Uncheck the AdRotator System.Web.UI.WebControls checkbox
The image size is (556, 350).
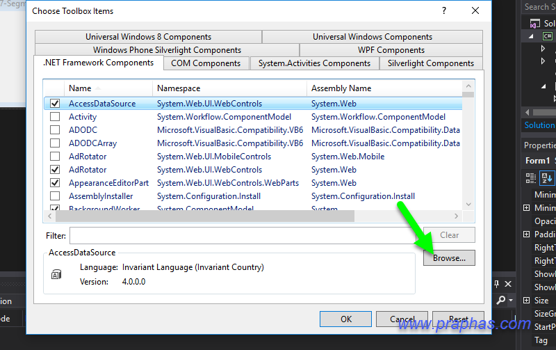(x=55, y=169)
